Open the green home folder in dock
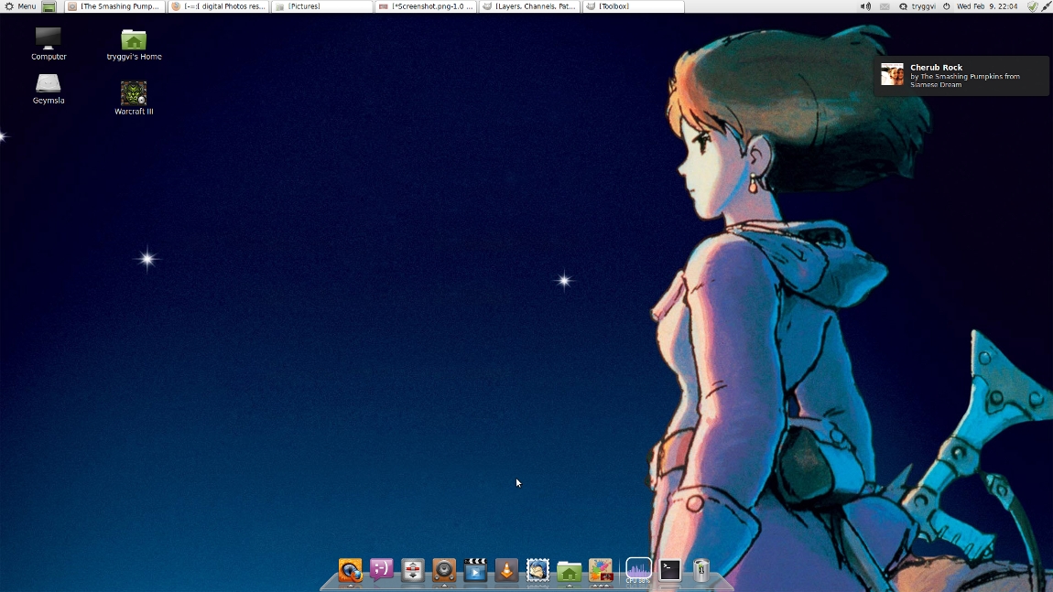 [x=569, y=571]
